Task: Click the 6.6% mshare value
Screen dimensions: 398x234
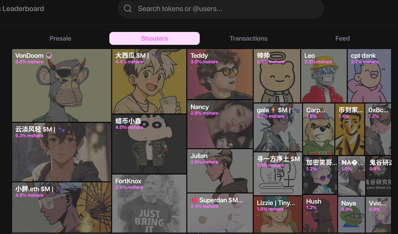Action: (29, 62)
